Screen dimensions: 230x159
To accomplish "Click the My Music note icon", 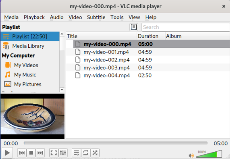I will click(8, 74).
